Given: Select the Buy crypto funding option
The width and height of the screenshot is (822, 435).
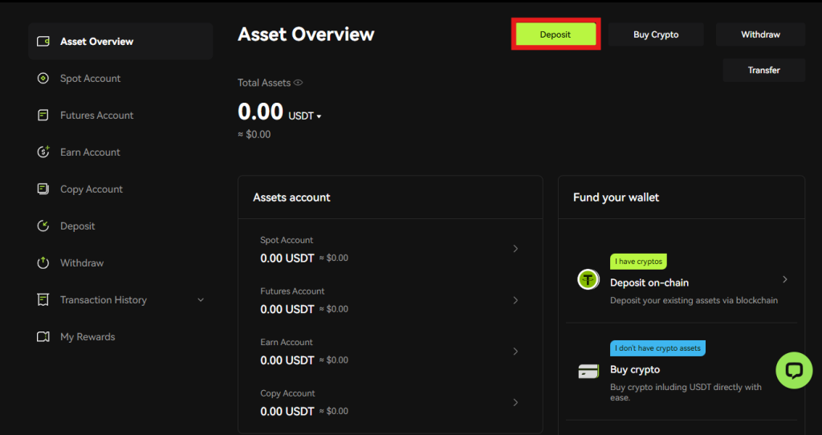Looking at the screenshot, I should point(682,372).
